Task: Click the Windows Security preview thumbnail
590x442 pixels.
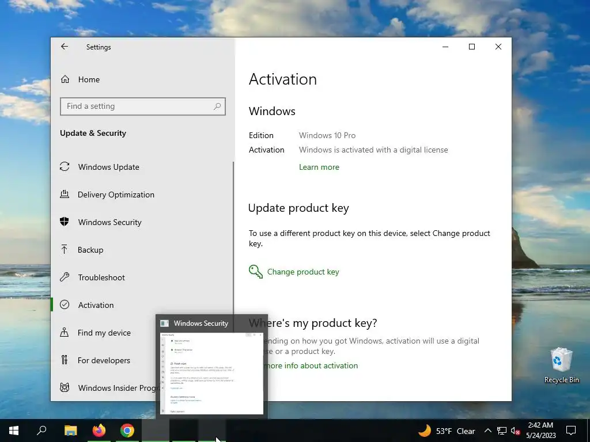Action: pos(211,373)
